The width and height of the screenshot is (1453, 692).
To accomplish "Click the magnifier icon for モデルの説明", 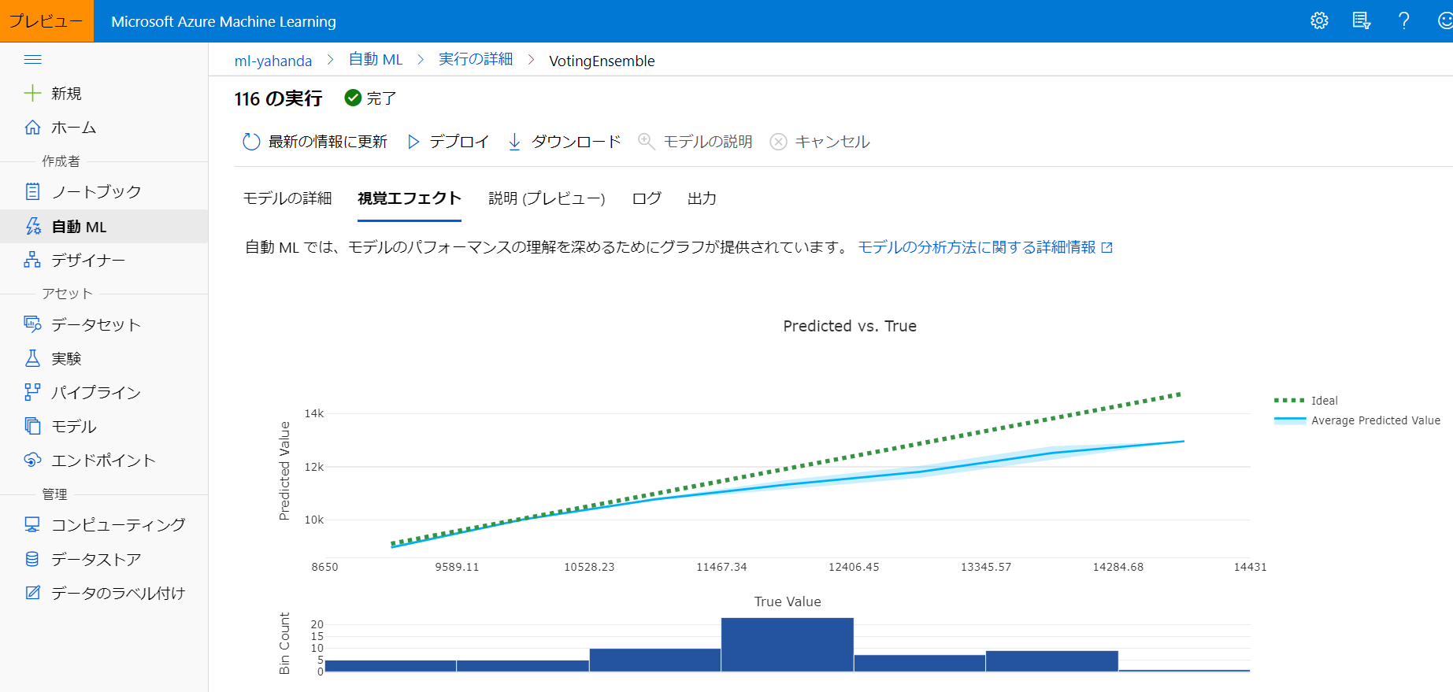I will (x=647, y=142).
